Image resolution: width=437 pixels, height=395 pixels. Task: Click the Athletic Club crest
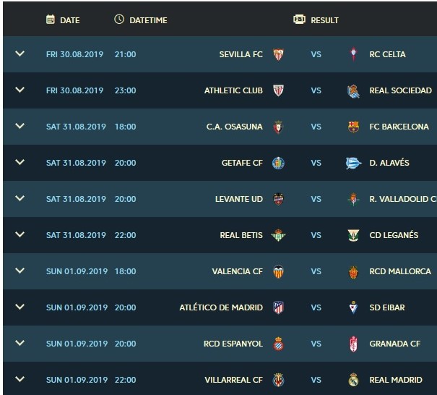point(278,90)
